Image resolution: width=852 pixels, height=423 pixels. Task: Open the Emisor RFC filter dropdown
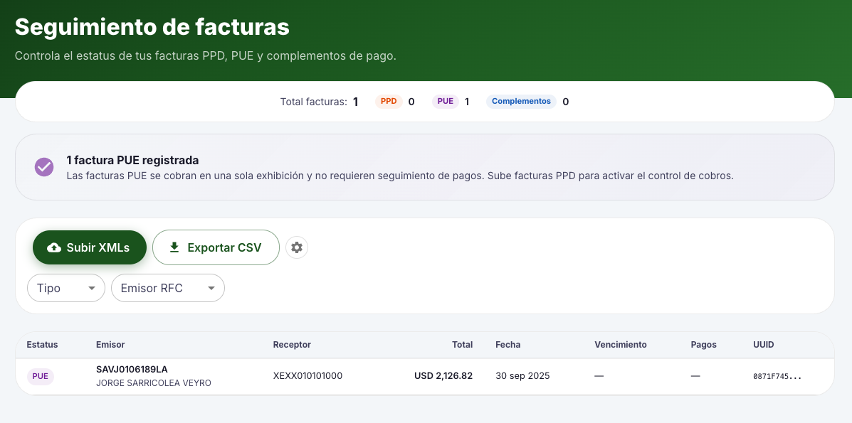coord(167,288)
